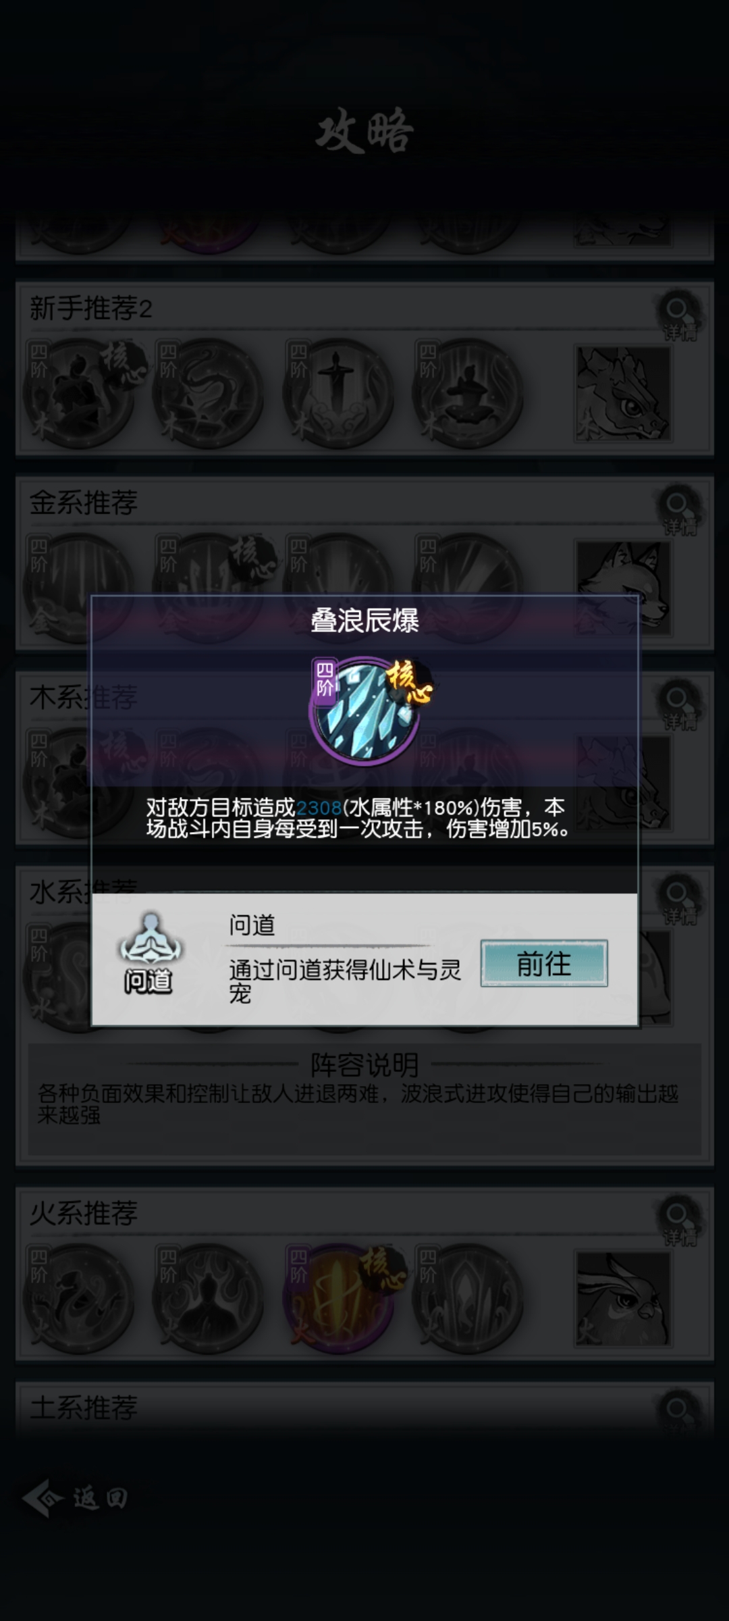Image resolution: width=729 pixels, height=1621 pixels.
Task: Tap the 返回 back button
Action: (x=75, y=1499)
